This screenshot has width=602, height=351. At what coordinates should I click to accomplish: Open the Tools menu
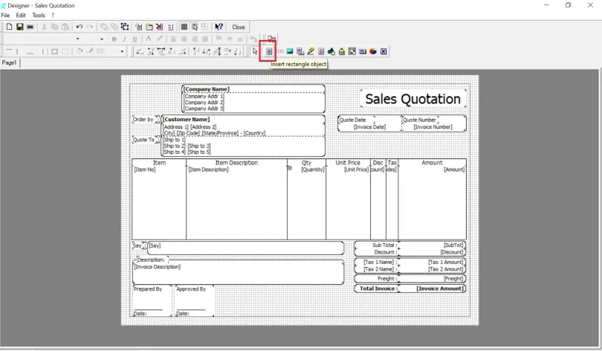[x=39, y=15]
